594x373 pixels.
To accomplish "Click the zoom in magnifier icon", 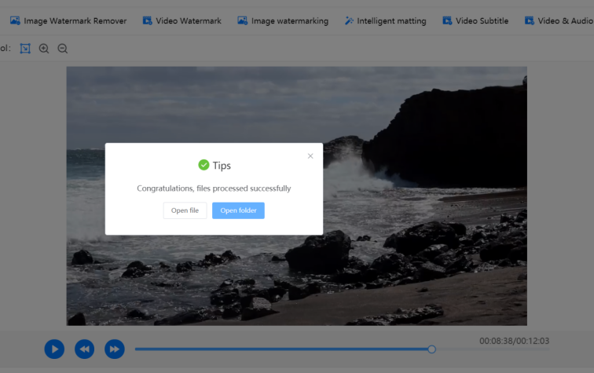I will [x=44, y=49].
